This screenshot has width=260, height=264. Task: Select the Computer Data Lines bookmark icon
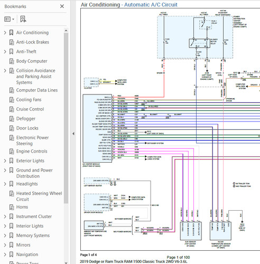(12, 90)
